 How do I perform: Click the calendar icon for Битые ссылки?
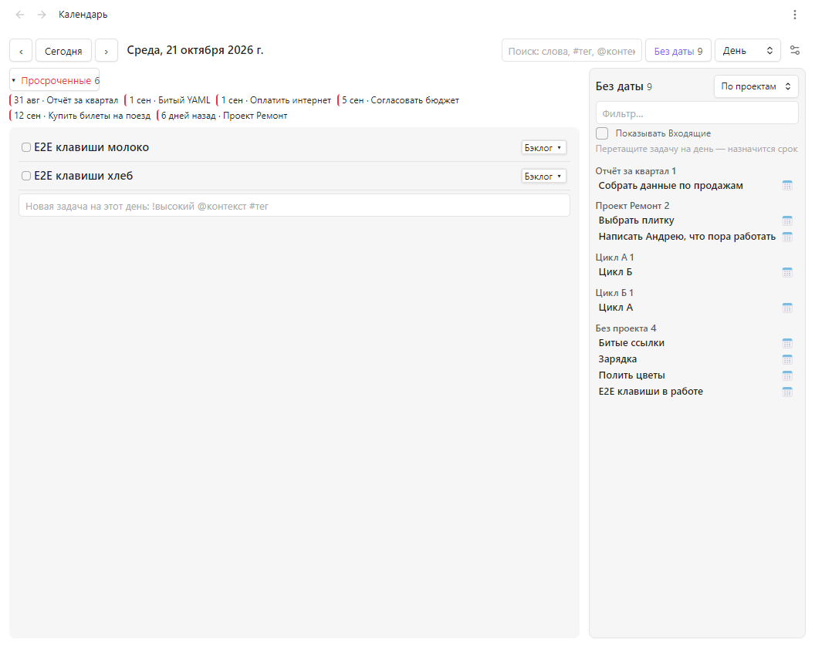[787, 343]
